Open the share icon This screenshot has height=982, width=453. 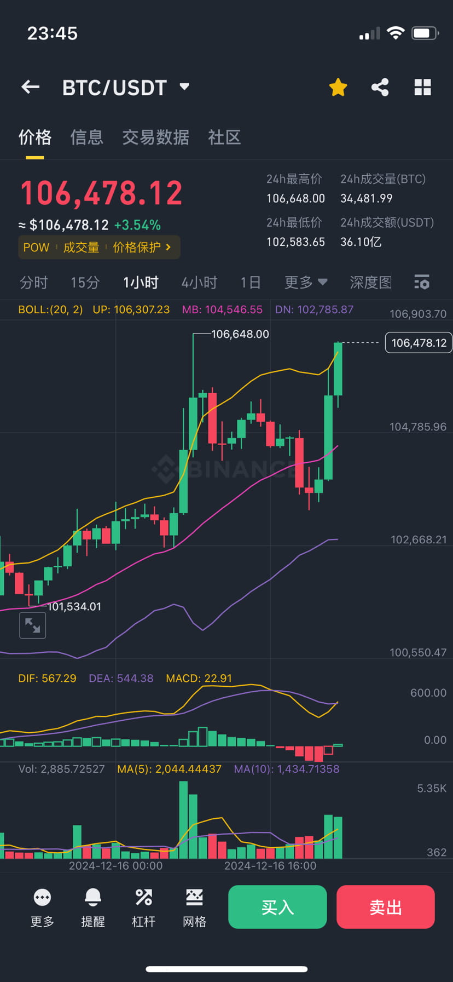(x=380, y=87)
